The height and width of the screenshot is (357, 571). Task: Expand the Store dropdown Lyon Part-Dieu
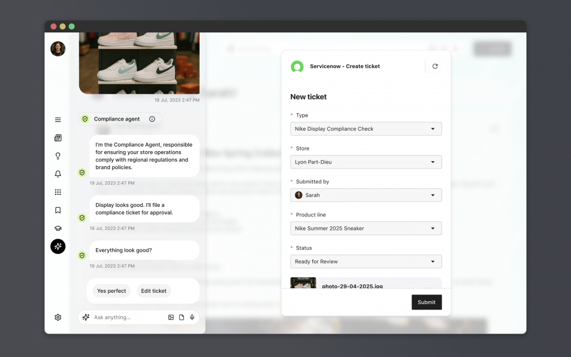coord(366,162)
